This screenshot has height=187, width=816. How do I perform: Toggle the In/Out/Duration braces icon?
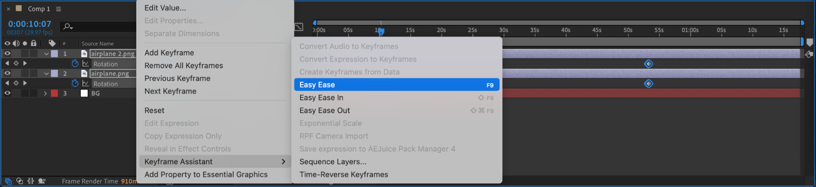31,181
